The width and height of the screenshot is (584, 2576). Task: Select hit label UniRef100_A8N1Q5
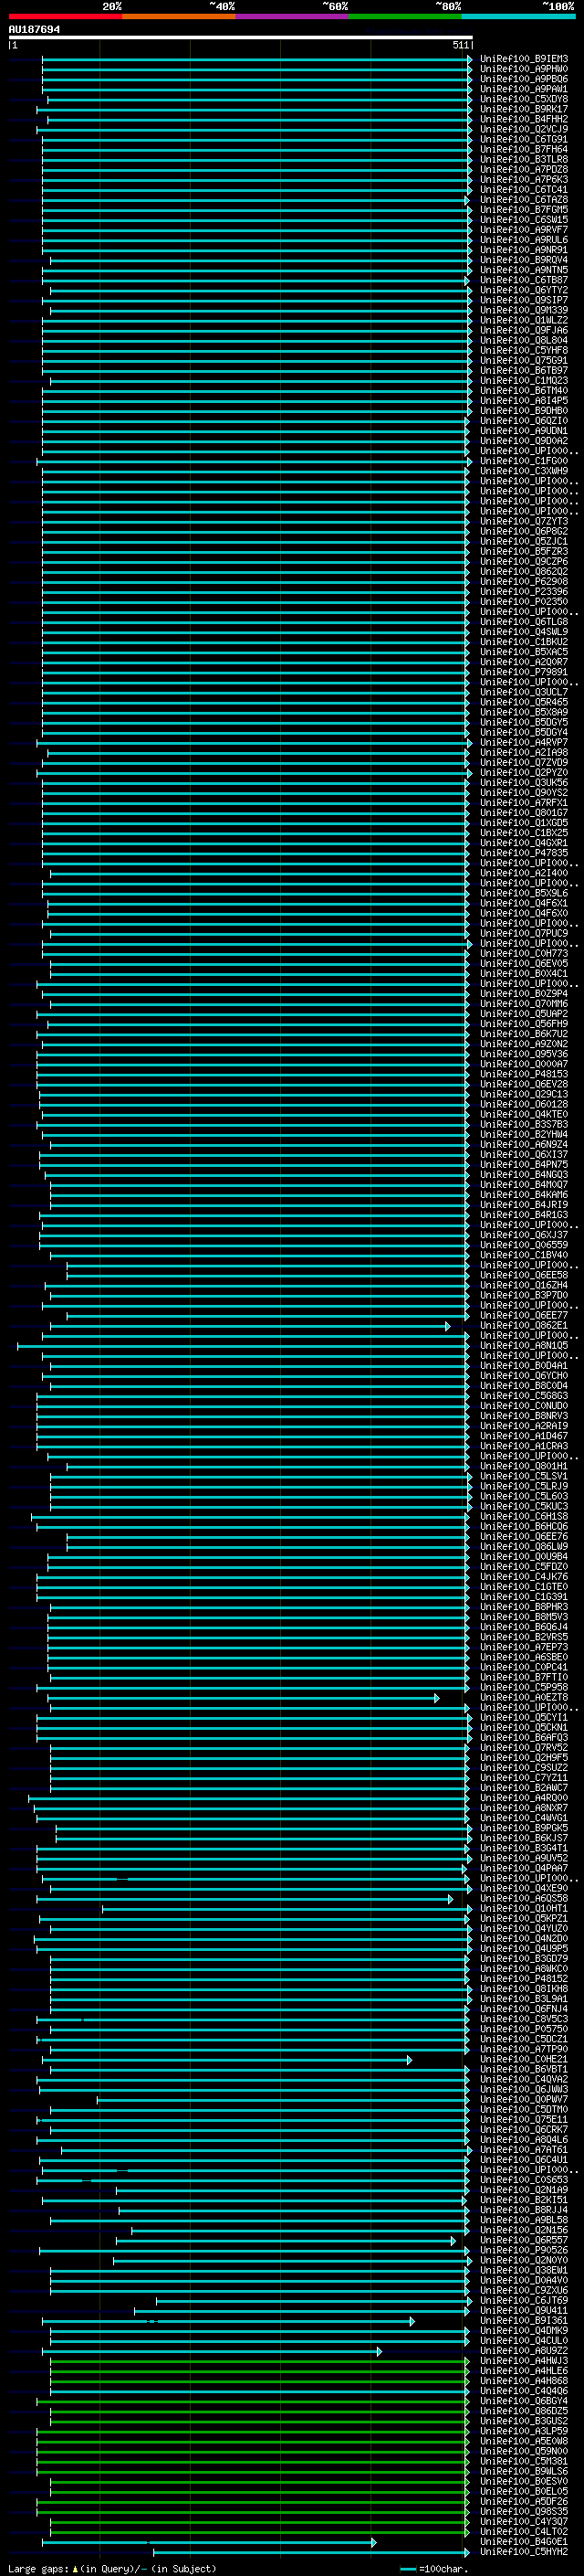pyautogui.click(x=523, y=1346)
